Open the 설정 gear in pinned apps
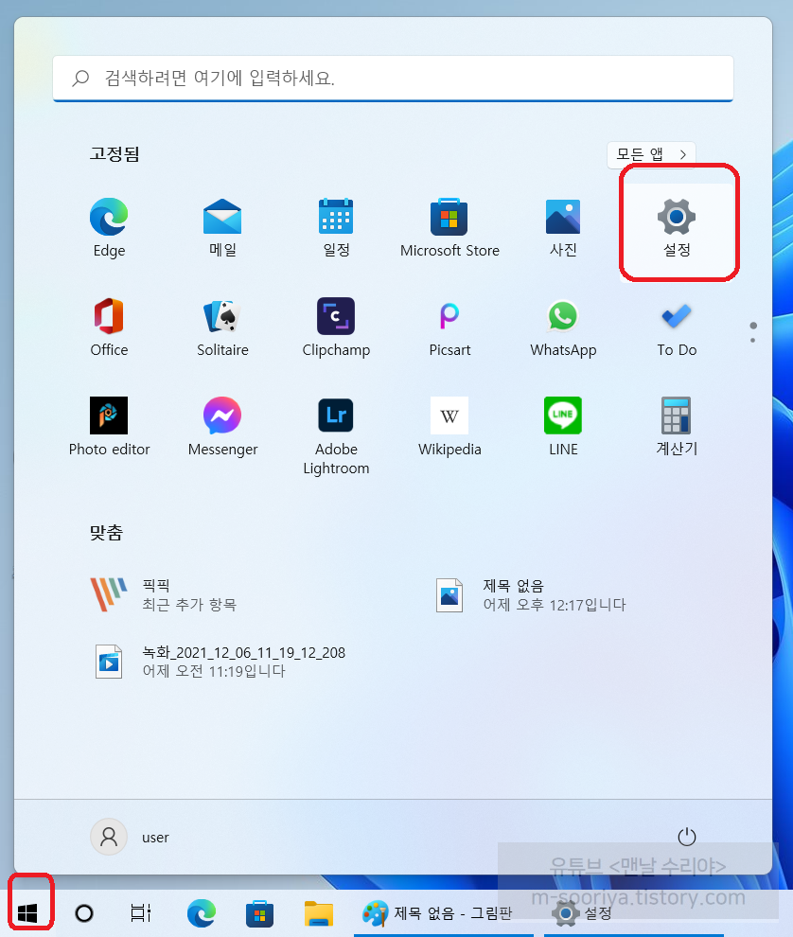793x937 pixels. [677, 228]
